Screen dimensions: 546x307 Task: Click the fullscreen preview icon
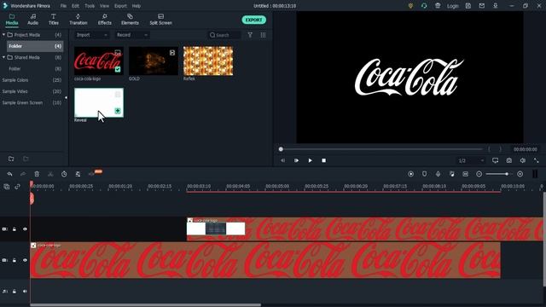(x=536, y=160)
